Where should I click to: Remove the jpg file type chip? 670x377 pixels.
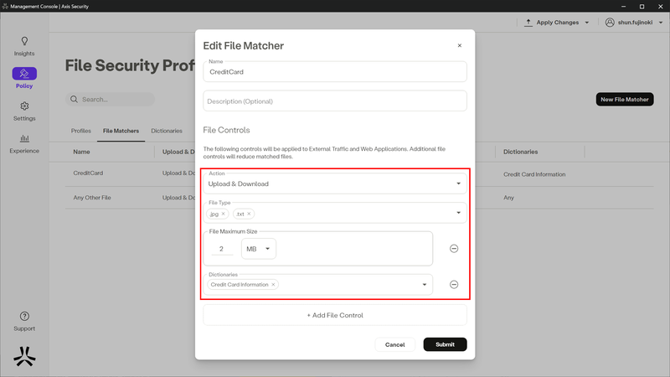(x=224, y=214)
